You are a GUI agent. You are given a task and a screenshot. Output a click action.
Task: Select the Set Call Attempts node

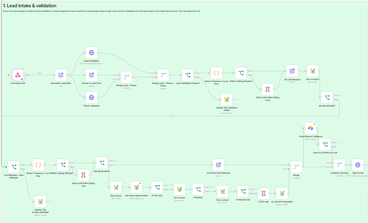pos(292,71)
